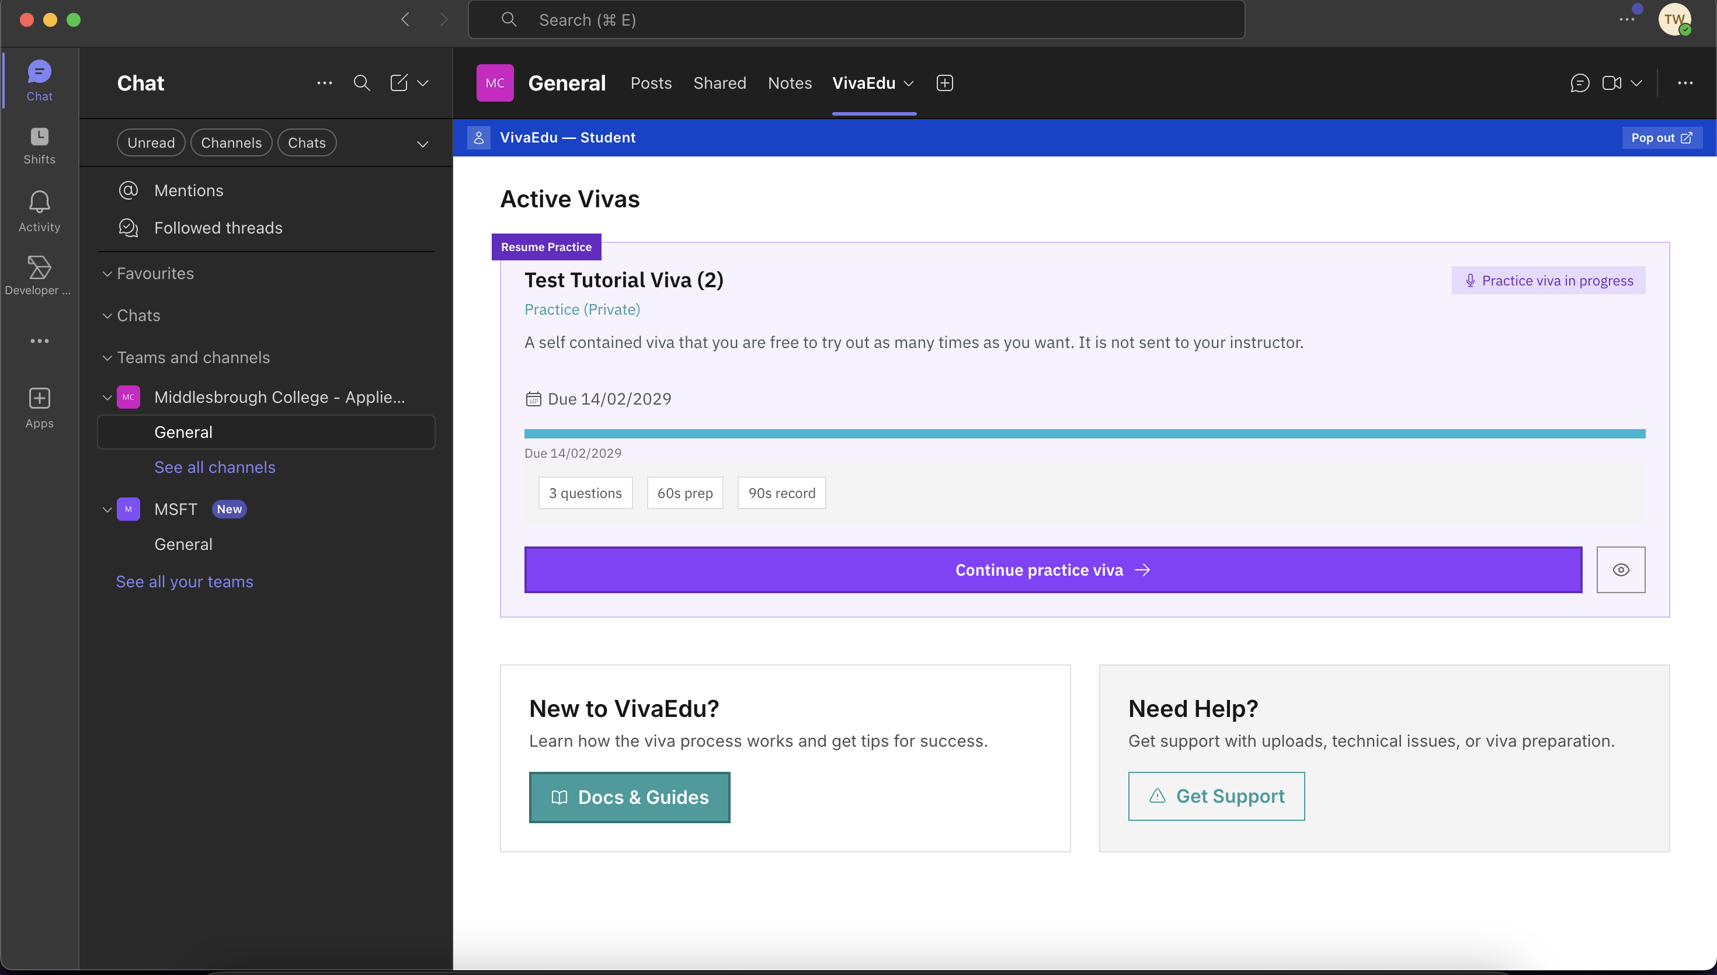This screenshot has width=1717, height=975.
Task: Open search within the Chat panel
Action: pos(362,82)
